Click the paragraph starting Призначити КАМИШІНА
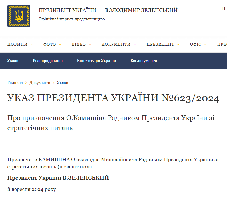The width and height of the screenshot is (227, 197). [x=113, y=163]
